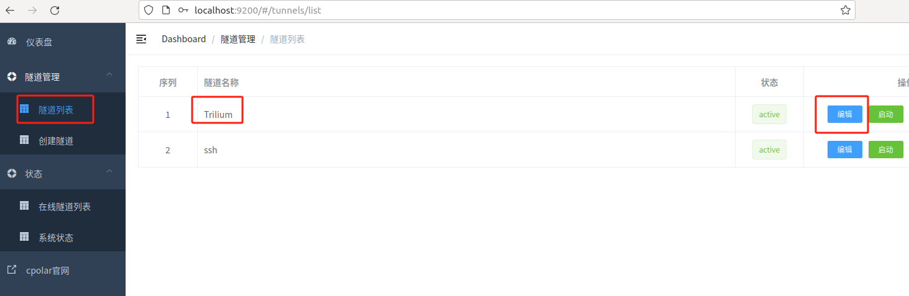This screenshot has width=909, height=296.
Task: Click the Dashboard breadcrumb link
Action: point(183,39)
